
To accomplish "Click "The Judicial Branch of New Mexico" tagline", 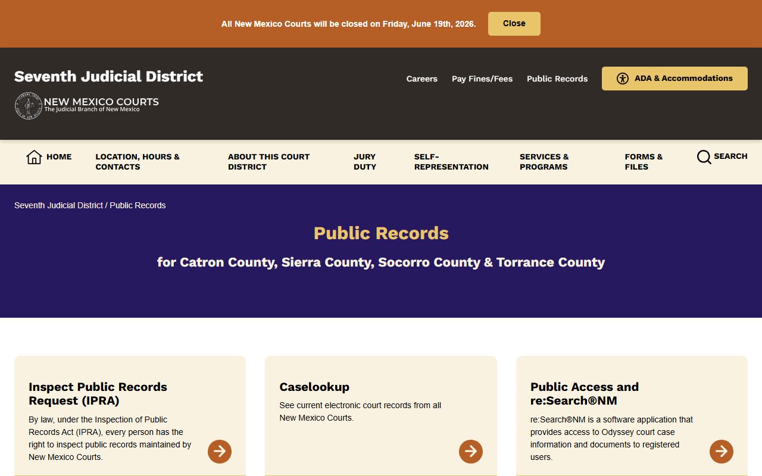I will (x=92, y=109).
